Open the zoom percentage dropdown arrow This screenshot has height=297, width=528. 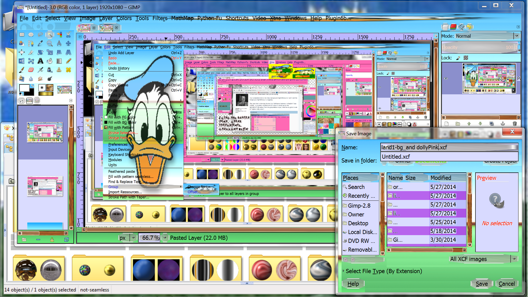165,238
